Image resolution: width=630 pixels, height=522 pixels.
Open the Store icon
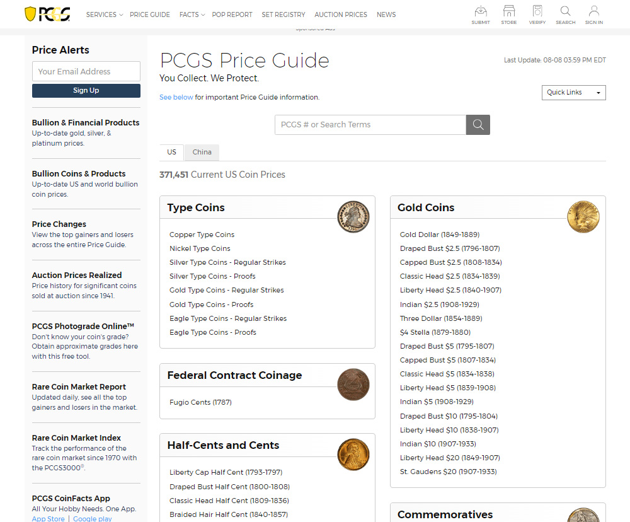(508, 14)
